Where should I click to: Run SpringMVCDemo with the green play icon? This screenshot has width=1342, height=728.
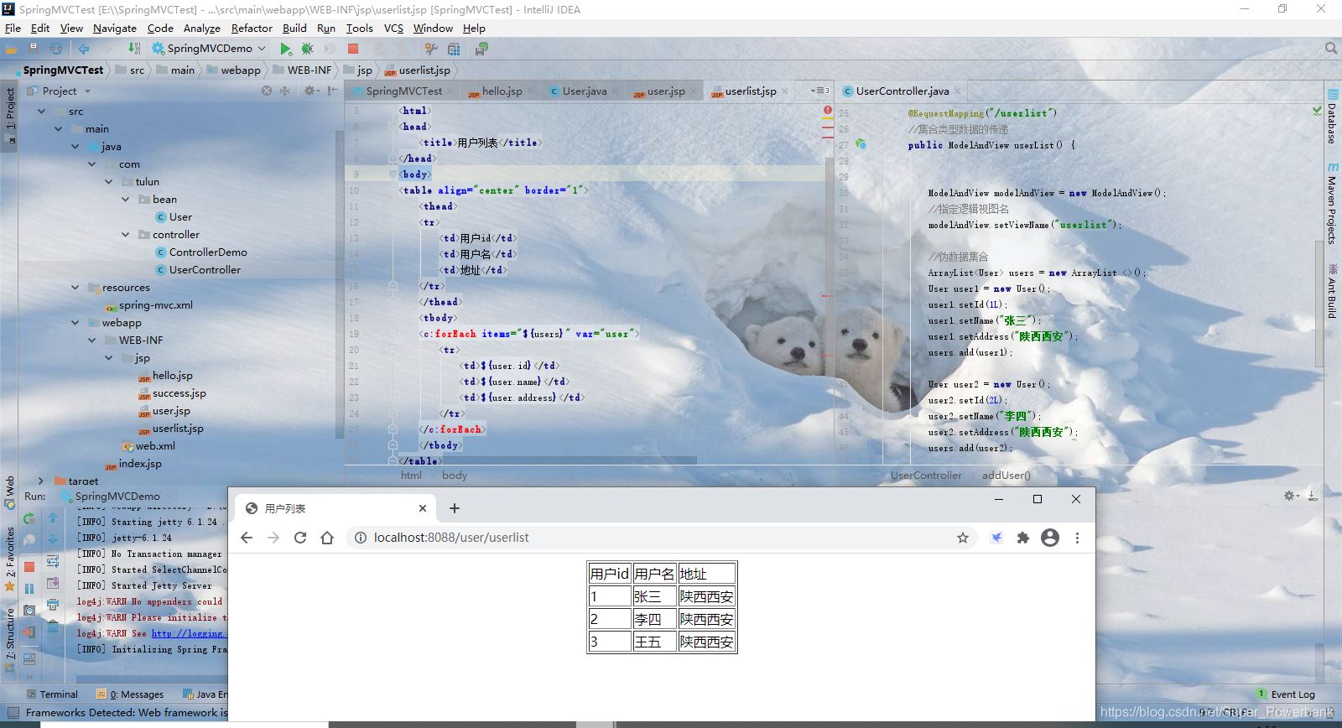(286, 49)
